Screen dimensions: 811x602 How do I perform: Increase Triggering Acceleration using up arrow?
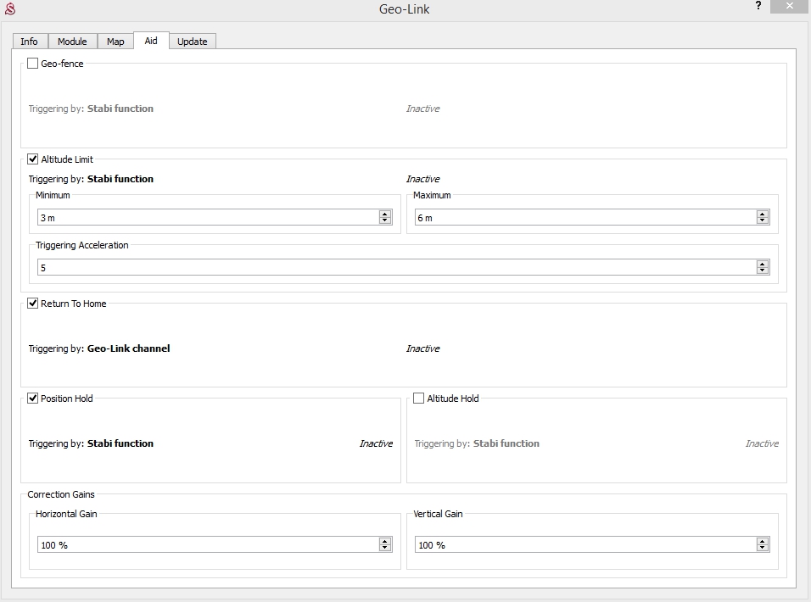pos(762,264)
